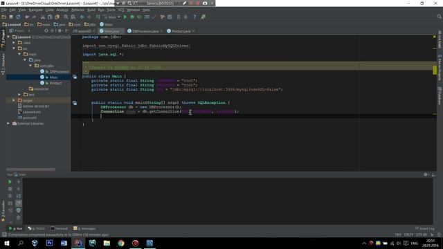Click the Rerun green play icon in the Run panel

tap(10, 182)
